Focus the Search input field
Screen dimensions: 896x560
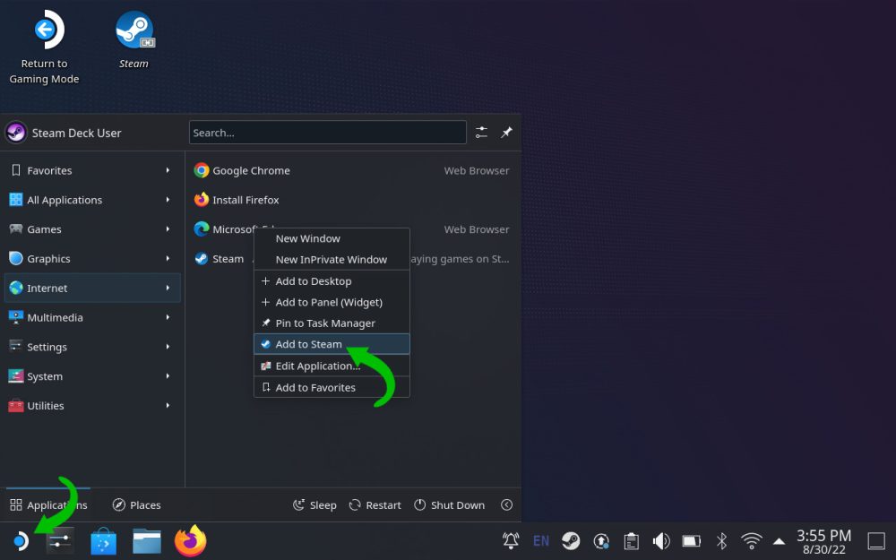[327, 133]
